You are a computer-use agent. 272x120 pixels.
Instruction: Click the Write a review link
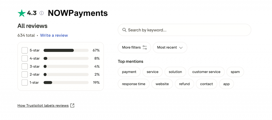[54, 35]
